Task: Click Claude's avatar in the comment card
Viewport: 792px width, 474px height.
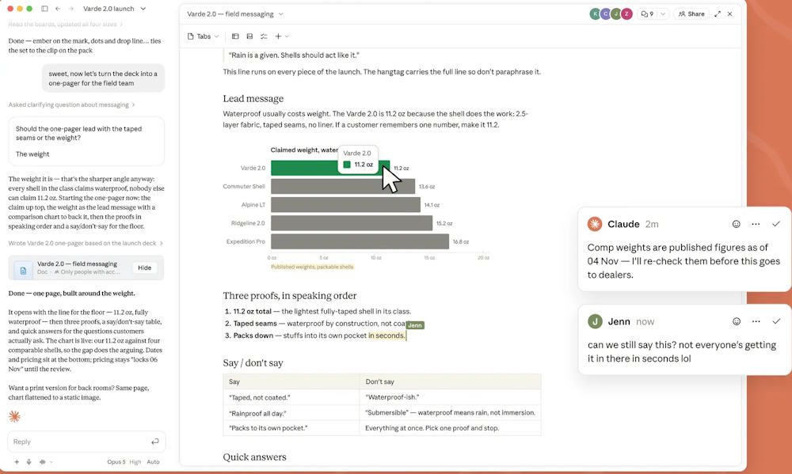Action: pos(595,224)
